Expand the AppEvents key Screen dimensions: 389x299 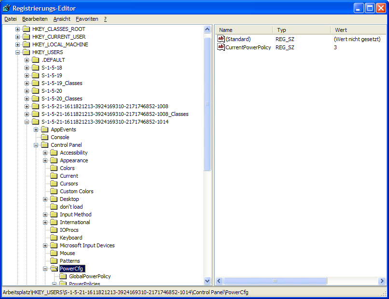(x=36, y=129)
